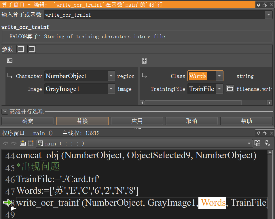Open the Class parameter dropdown arrow
This screenshot has height=219, width=275.
point(219,76)
